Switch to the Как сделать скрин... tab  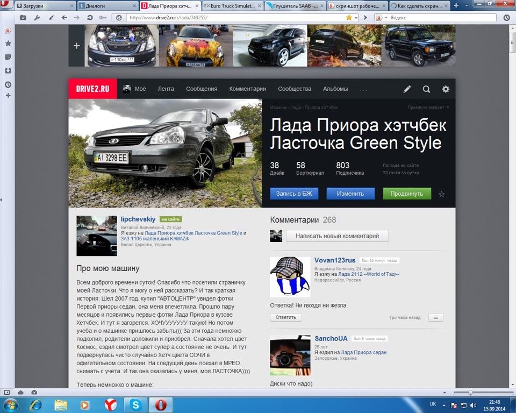pyautogui.click(x=419, y=5)
